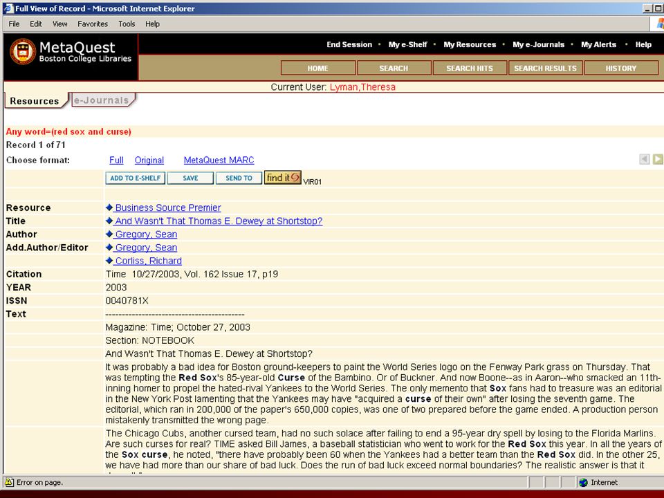Click the SEND TO button
Viewport: 664px width, 498px height.
pyautogui.click(x=239, y=178)
